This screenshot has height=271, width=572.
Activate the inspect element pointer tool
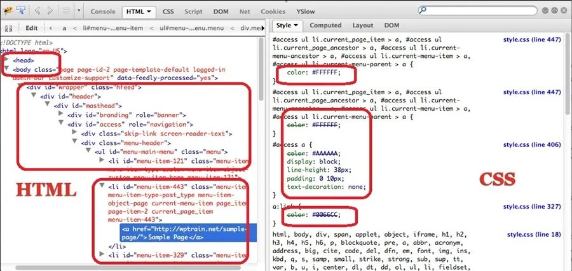coord(21,10)
